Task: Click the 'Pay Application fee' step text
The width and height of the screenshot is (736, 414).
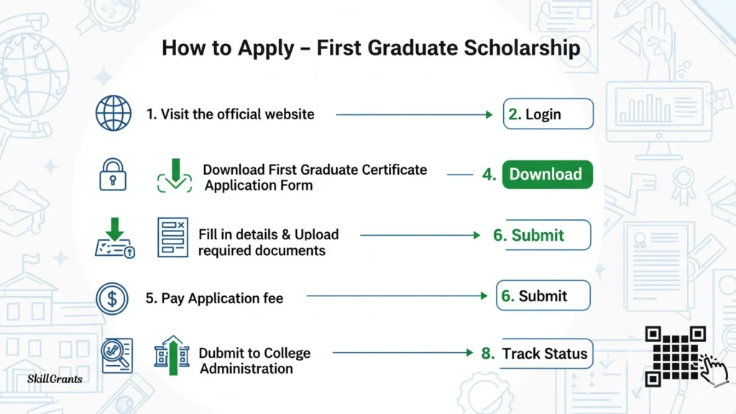Action: (214, 298)
